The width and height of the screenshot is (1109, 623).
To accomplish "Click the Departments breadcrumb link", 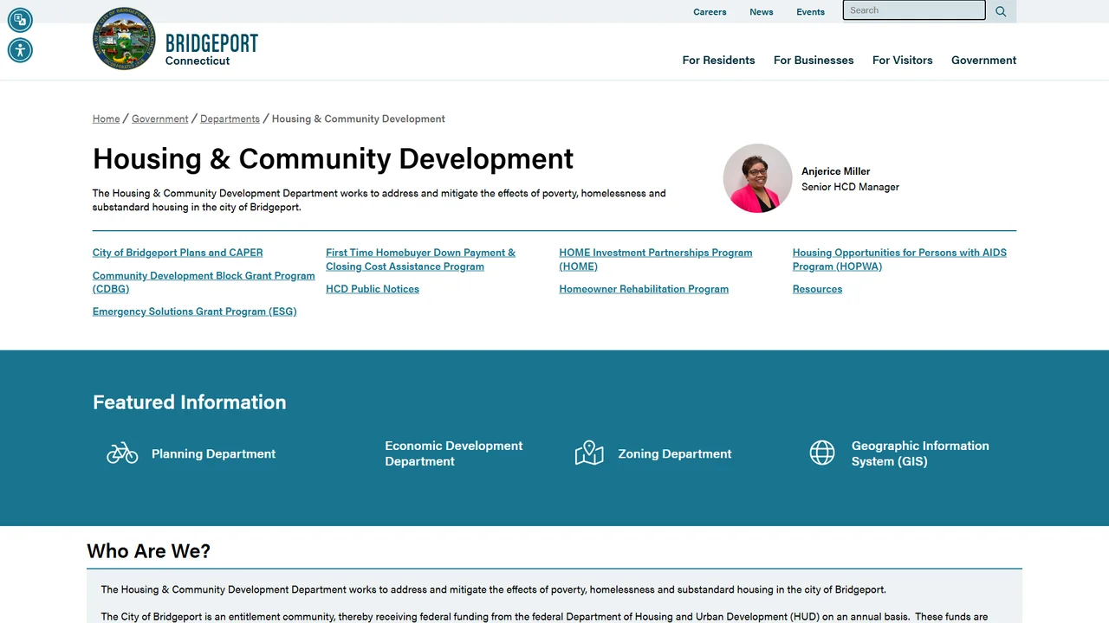I will coord(230,119).
